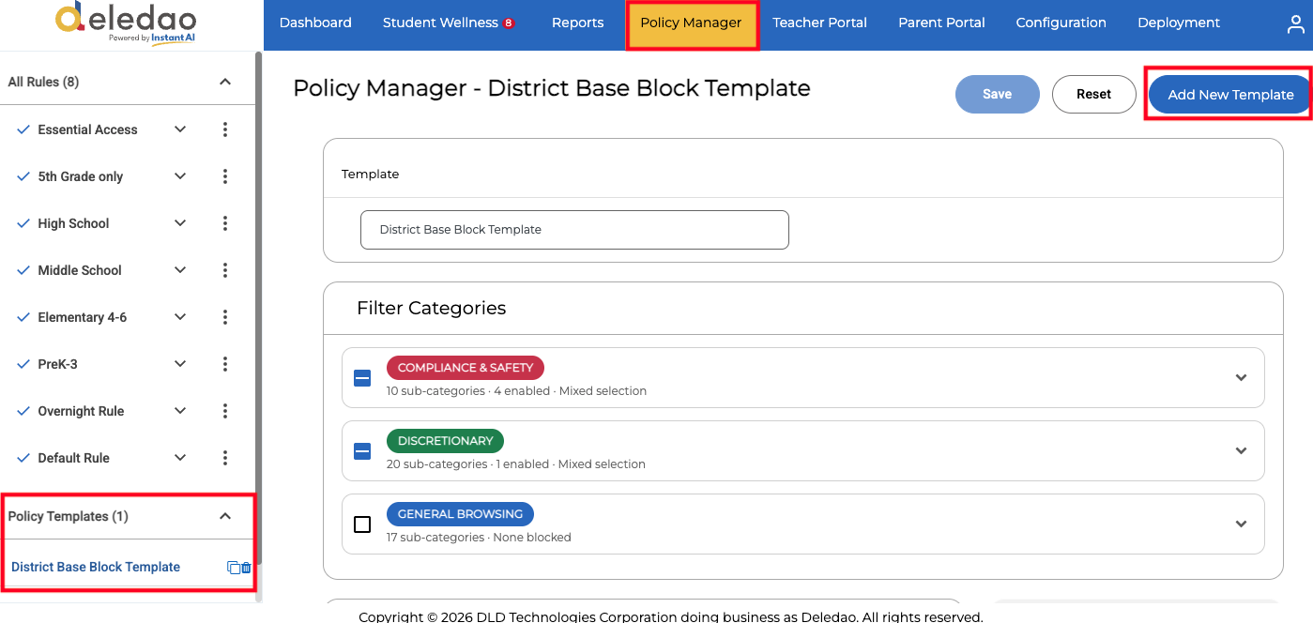
Task: Open the Essential Access rule options menu
Action: pos(225,129)
